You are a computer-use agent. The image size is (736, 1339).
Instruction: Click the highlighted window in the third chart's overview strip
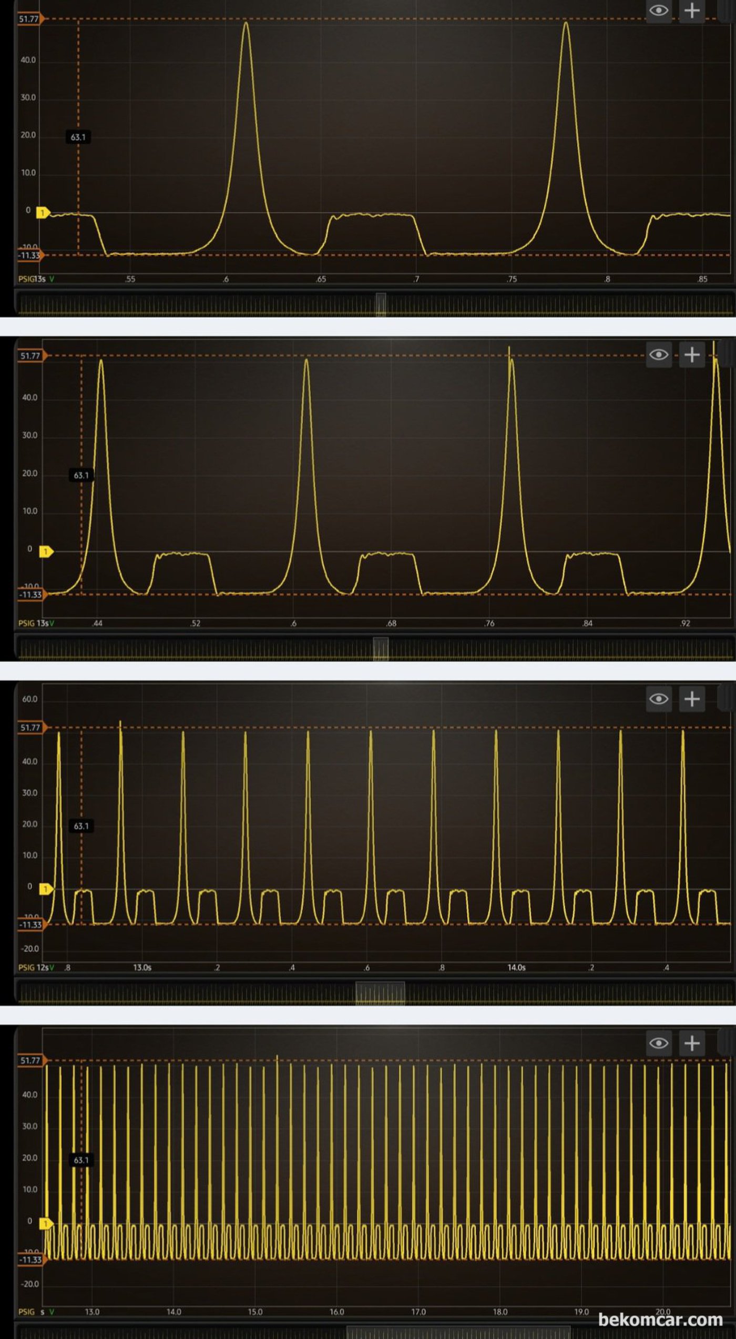[x=380, y=993]
